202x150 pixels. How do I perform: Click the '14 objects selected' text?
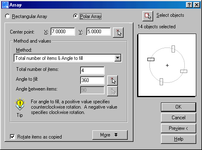156,27
